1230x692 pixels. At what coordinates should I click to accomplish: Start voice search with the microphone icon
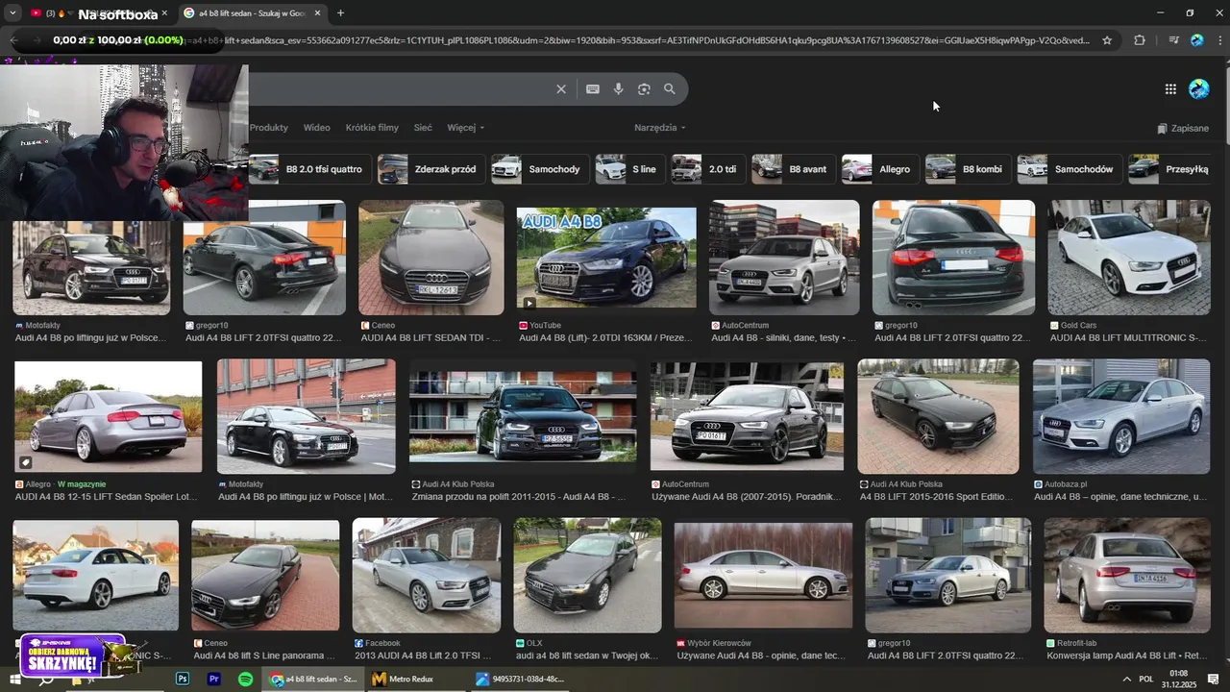click(x=618, y=89)
